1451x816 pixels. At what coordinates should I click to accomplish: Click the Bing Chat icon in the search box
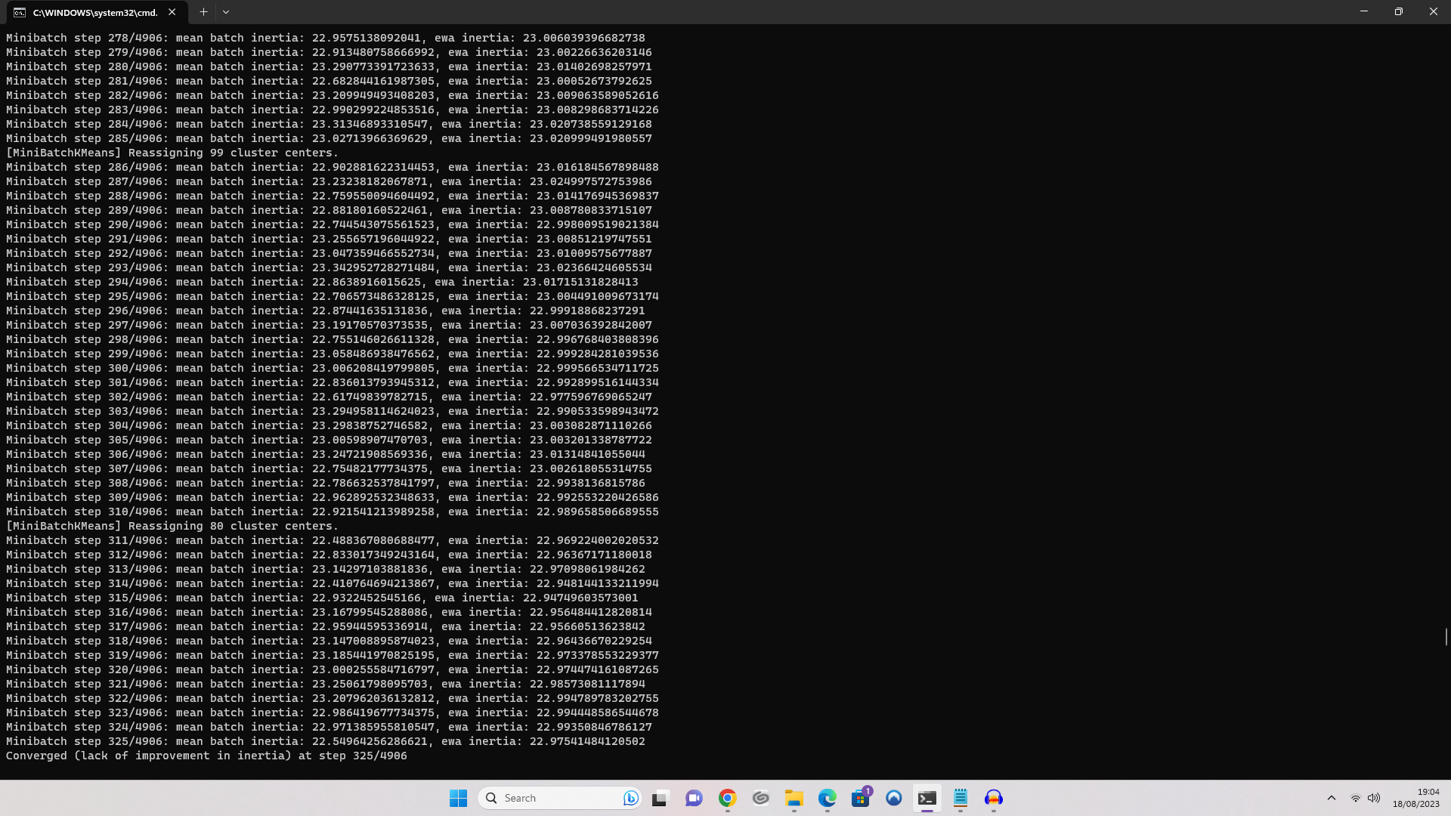click(x=631, y=798)
